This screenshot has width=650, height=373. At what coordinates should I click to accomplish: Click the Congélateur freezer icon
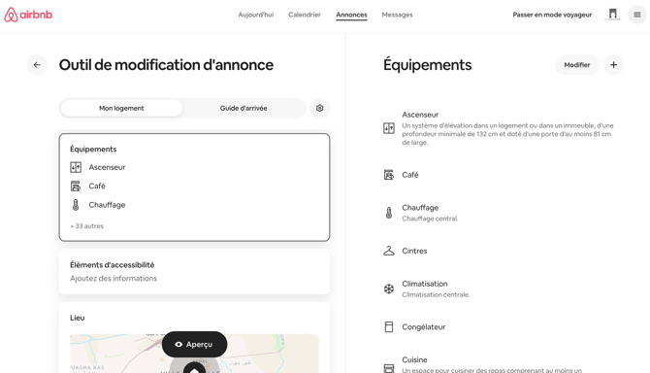389,327
